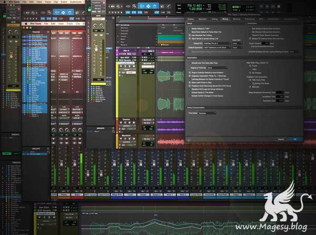Click the Kick 1 channel volume fader
This screenshot has width=316, height=235.
point(167,163)
